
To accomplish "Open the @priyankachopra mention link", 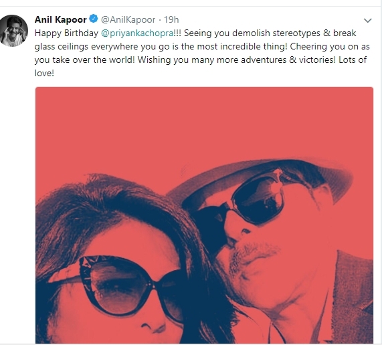I will pos(137,33).
